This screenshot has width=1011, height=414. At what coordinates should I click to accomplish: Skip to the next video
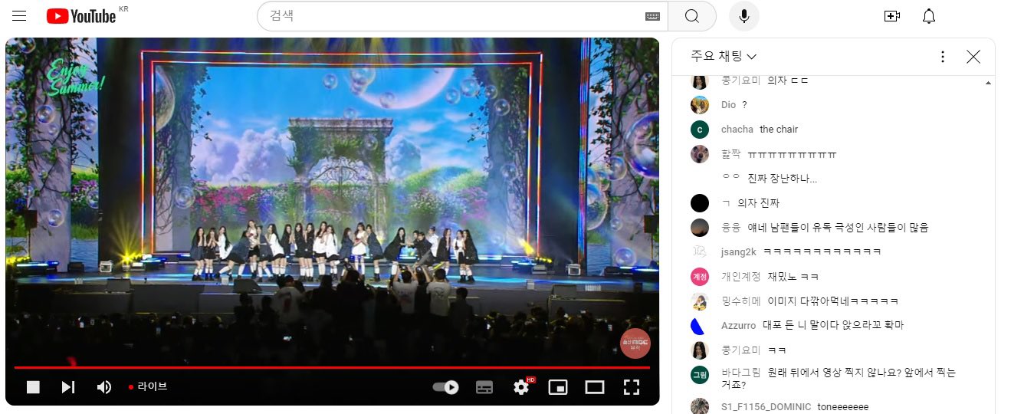68,387
